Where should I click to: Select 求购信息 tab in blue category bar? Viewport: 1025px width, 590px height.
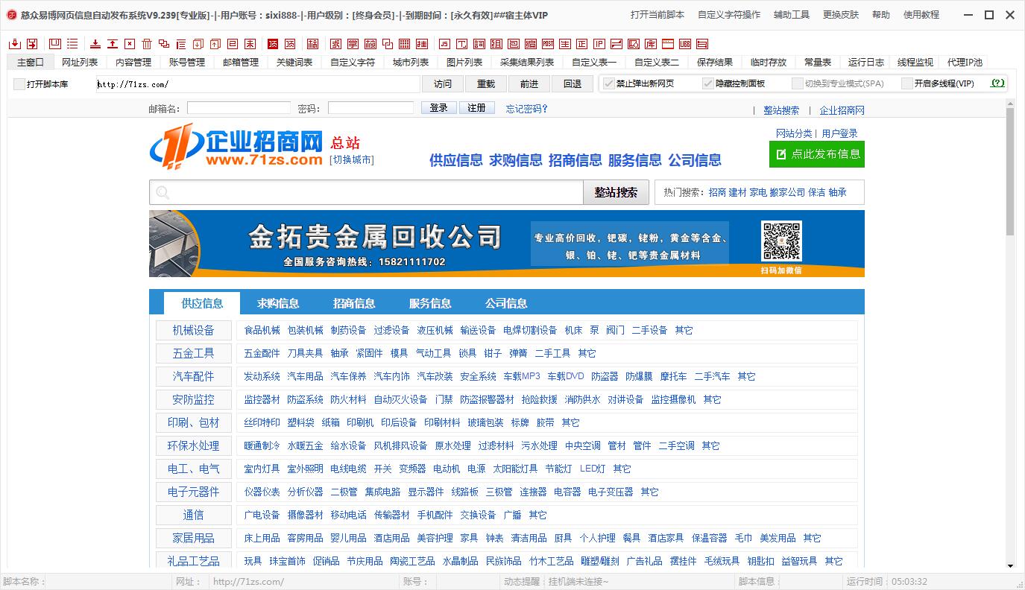point(278,303)
